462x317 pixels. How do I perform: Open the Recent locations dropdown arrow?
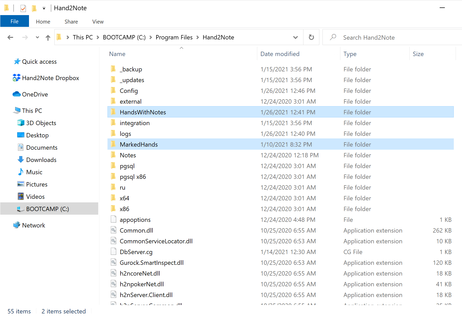[37, 37]
